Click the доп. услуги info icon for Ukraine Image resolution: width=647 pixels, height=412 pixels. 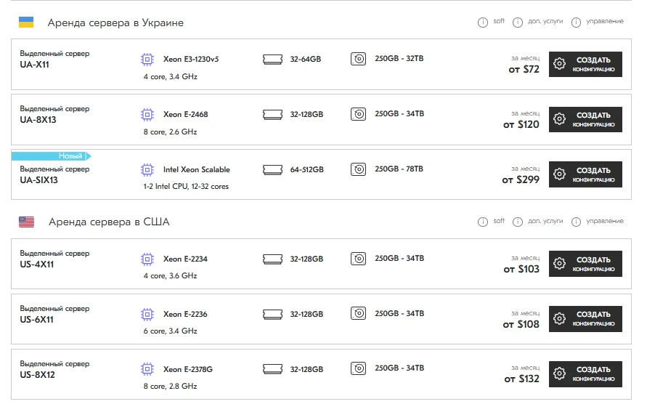click(x=518, y=23)
